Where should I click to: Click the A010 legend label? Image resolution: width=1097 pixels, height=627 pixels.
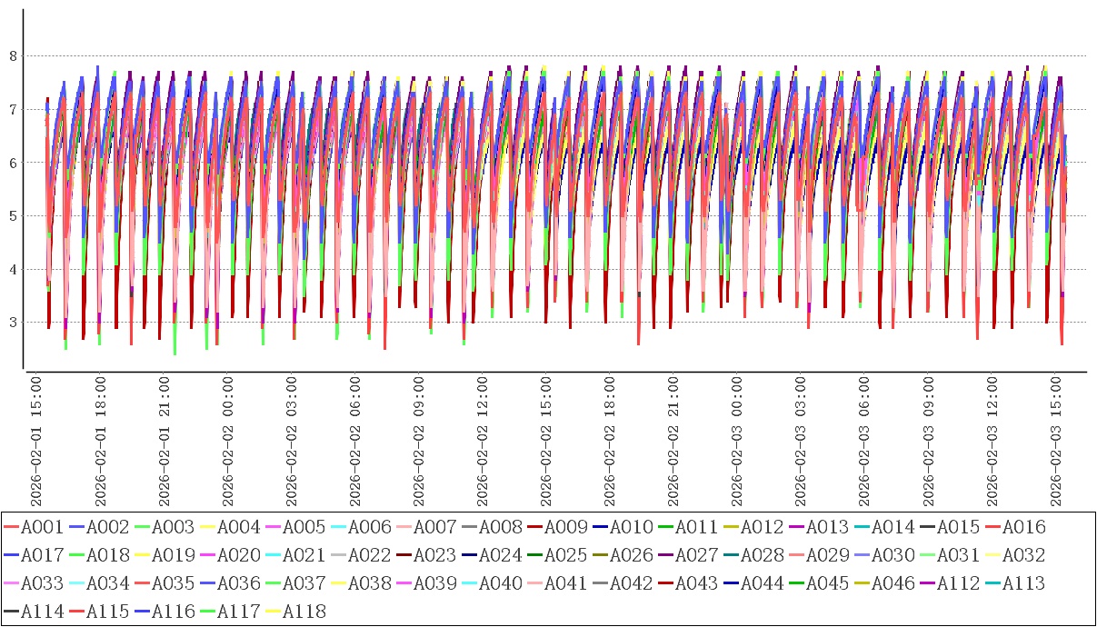632,527
